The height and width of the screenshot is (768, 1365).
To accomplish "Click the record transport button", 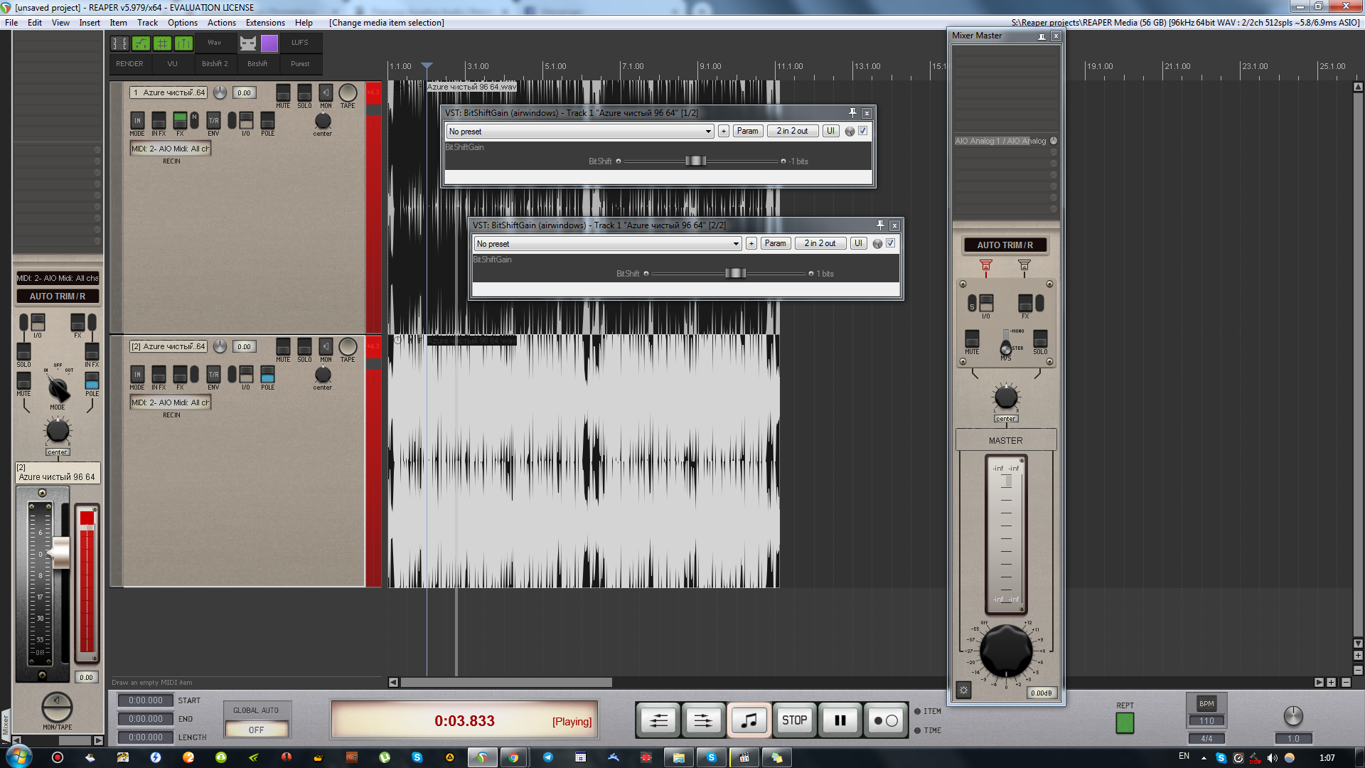I will (x=885, y=720).
